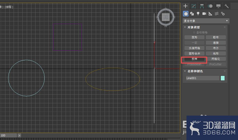Click the 放样 loft button
The height and width of the screenshot is (140, 238).
coord(194,59)
